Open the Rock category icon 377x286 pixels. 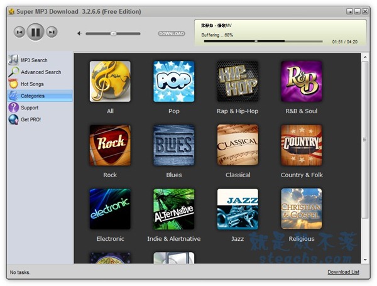click(110, 145)
